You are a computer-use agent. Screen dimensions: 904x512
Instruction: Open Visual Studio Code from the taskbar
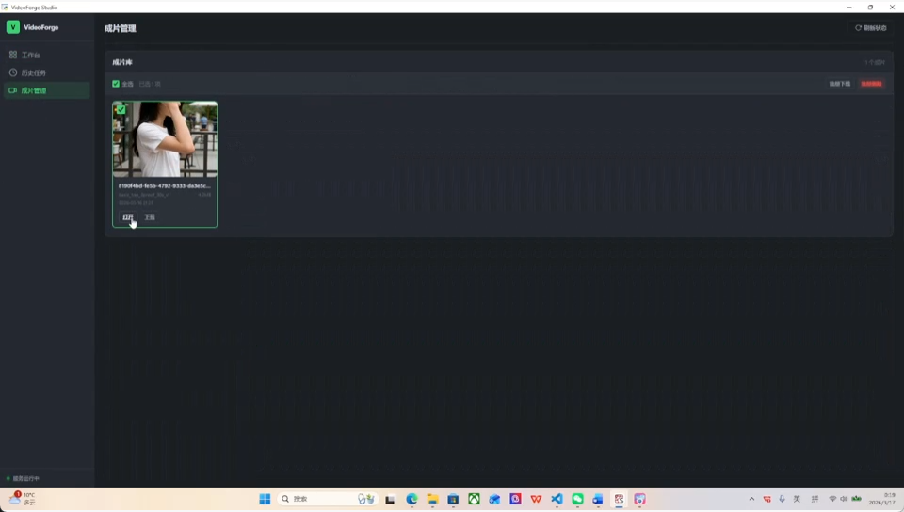click(x=557, y=500)
